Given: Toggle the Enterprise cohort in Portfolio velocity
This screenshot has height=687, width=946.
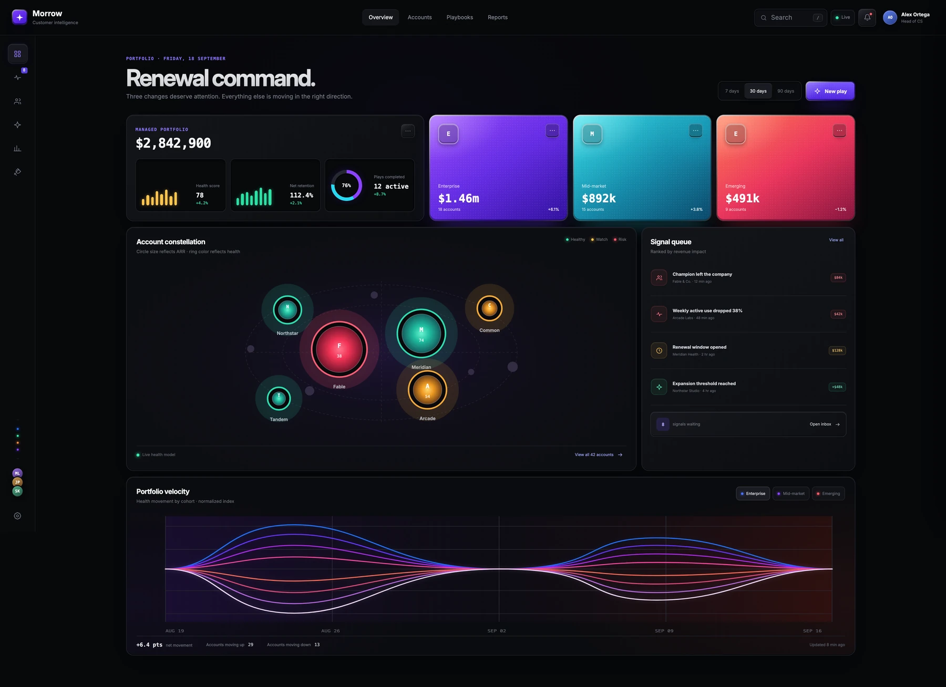Looking at the screenshot, I should (x=753, y=494).
